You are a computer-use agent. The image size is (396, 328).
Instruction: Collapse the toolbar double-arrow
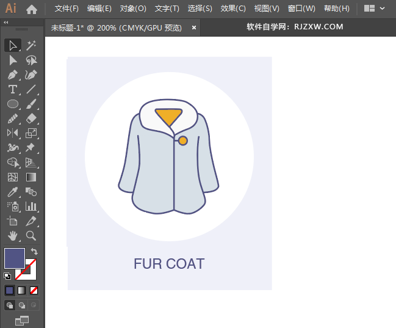pyautogui.click(x=6, y=23)
